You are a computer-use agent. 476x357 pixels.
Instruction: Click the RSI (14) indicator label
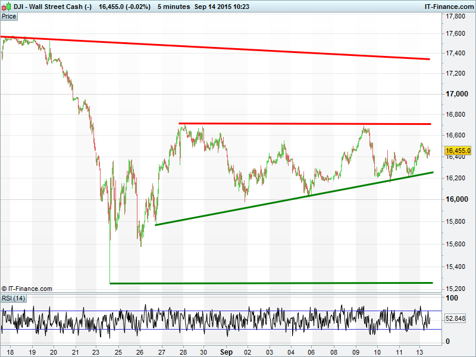(14, 298)
